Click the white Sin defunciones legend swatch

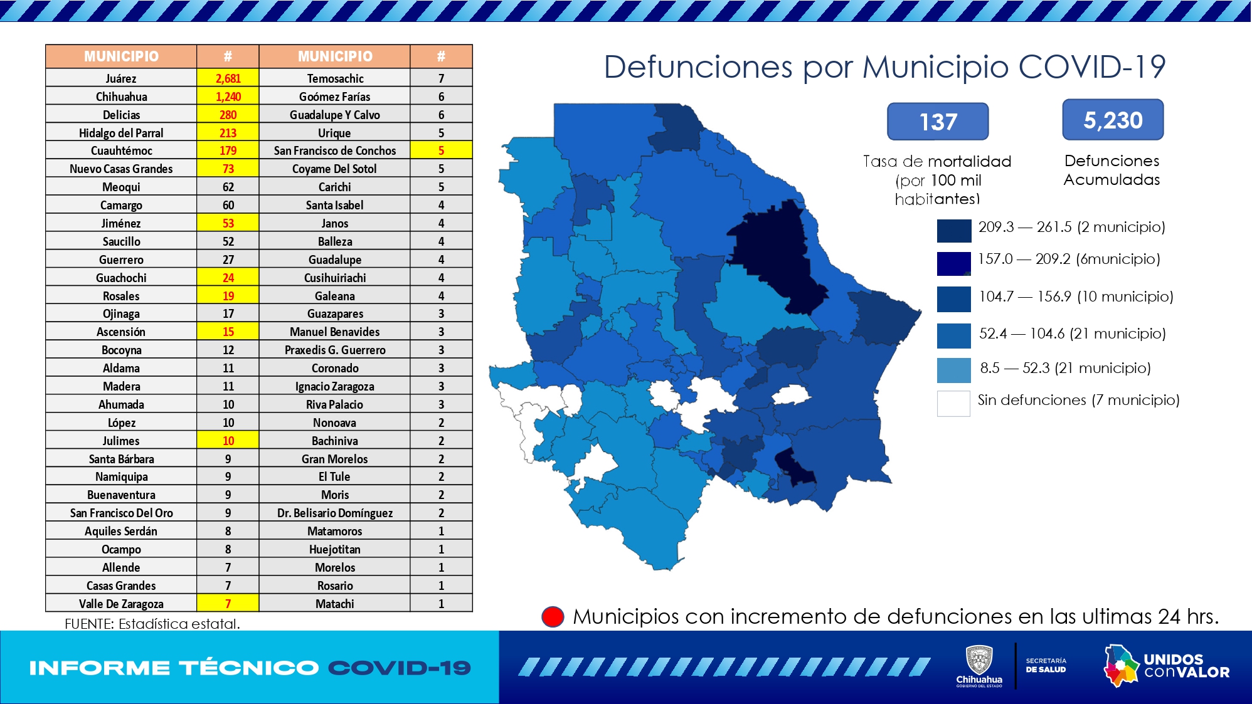(x=953, y=403)
